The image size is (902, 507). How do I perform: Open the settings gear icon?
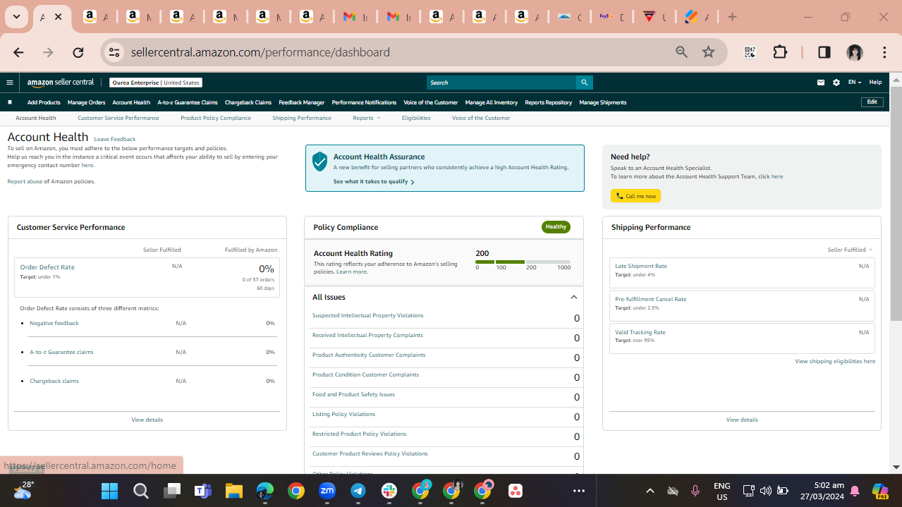point(836,83)
